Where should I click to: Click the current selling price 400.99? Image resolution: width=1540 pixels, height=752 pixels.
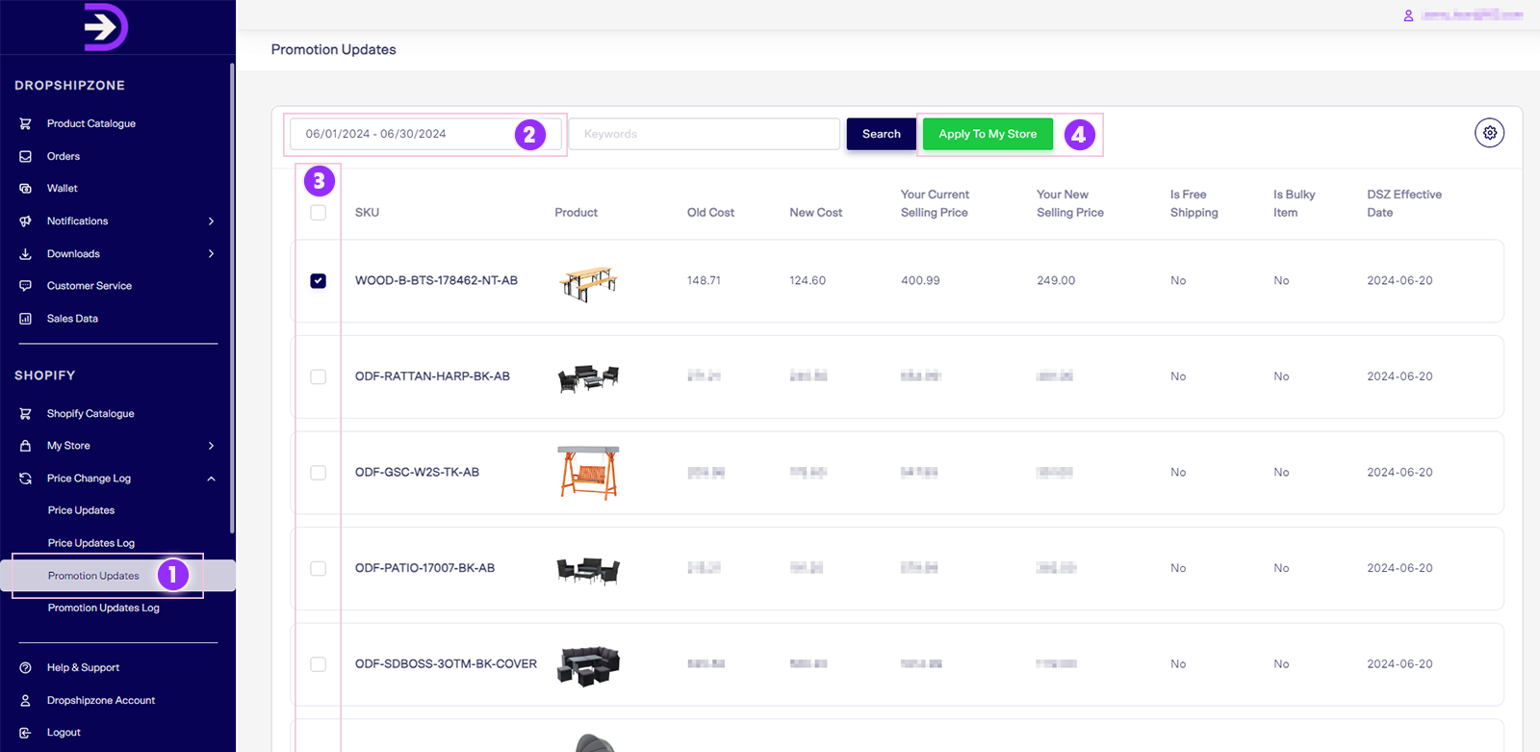(920, 281)
